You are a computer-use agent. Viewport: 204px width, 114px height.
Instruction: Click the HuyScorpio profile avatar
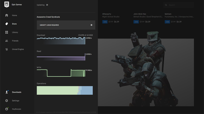[x=7, y=109]
